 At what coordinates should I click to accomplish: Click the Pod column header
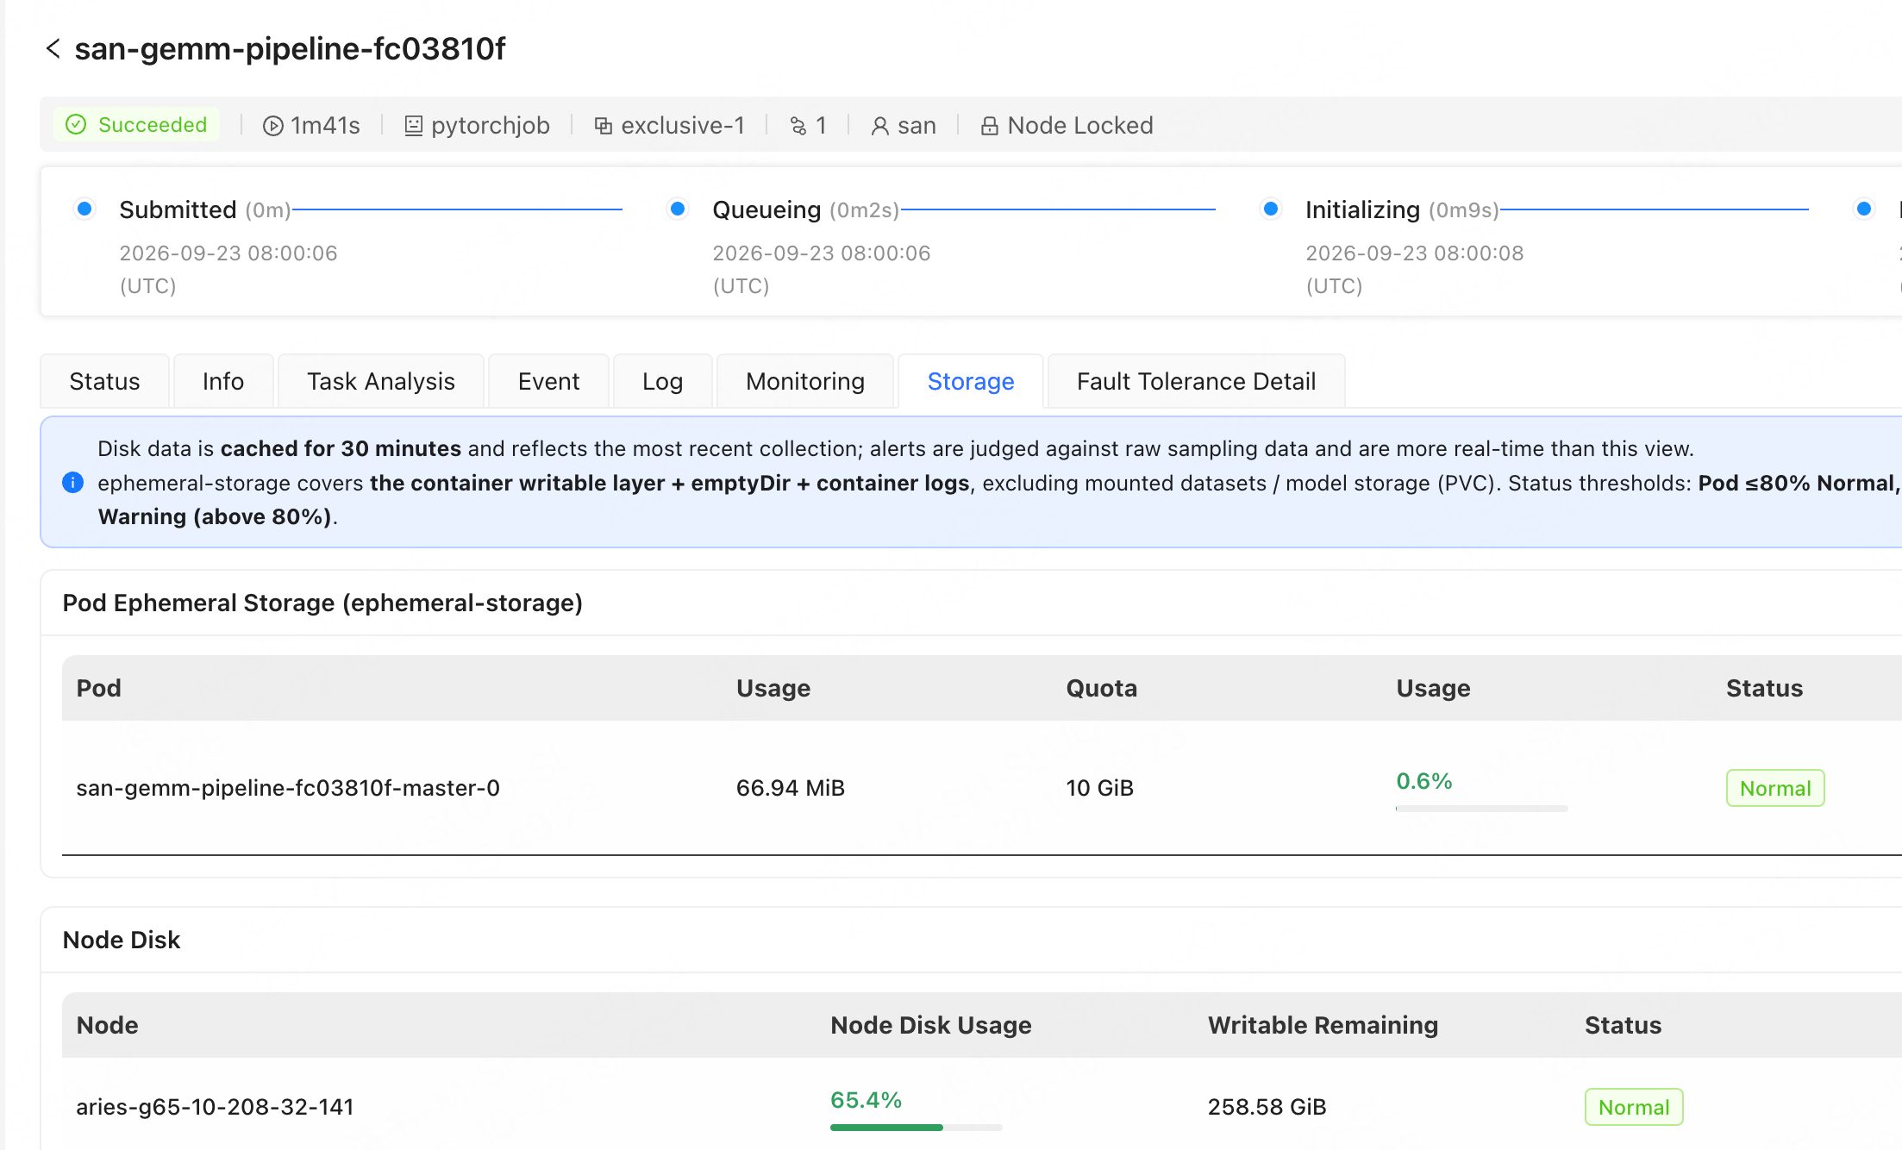(98, 688)
